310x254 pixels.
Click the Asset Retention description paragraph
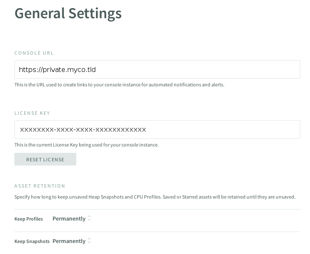[x=155, y=197]
